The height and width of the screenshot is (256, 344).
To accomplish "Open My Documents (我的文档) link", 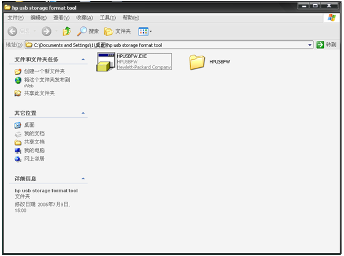I will click(x=34, y=133).
